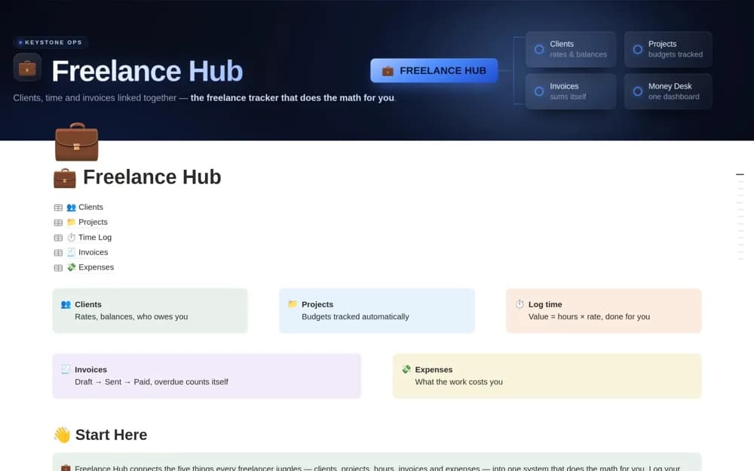Image resolution: width=754 pixels, height=471 pixels.
Task: Open the Invoices database link
Action: click(x=93, y=252)
